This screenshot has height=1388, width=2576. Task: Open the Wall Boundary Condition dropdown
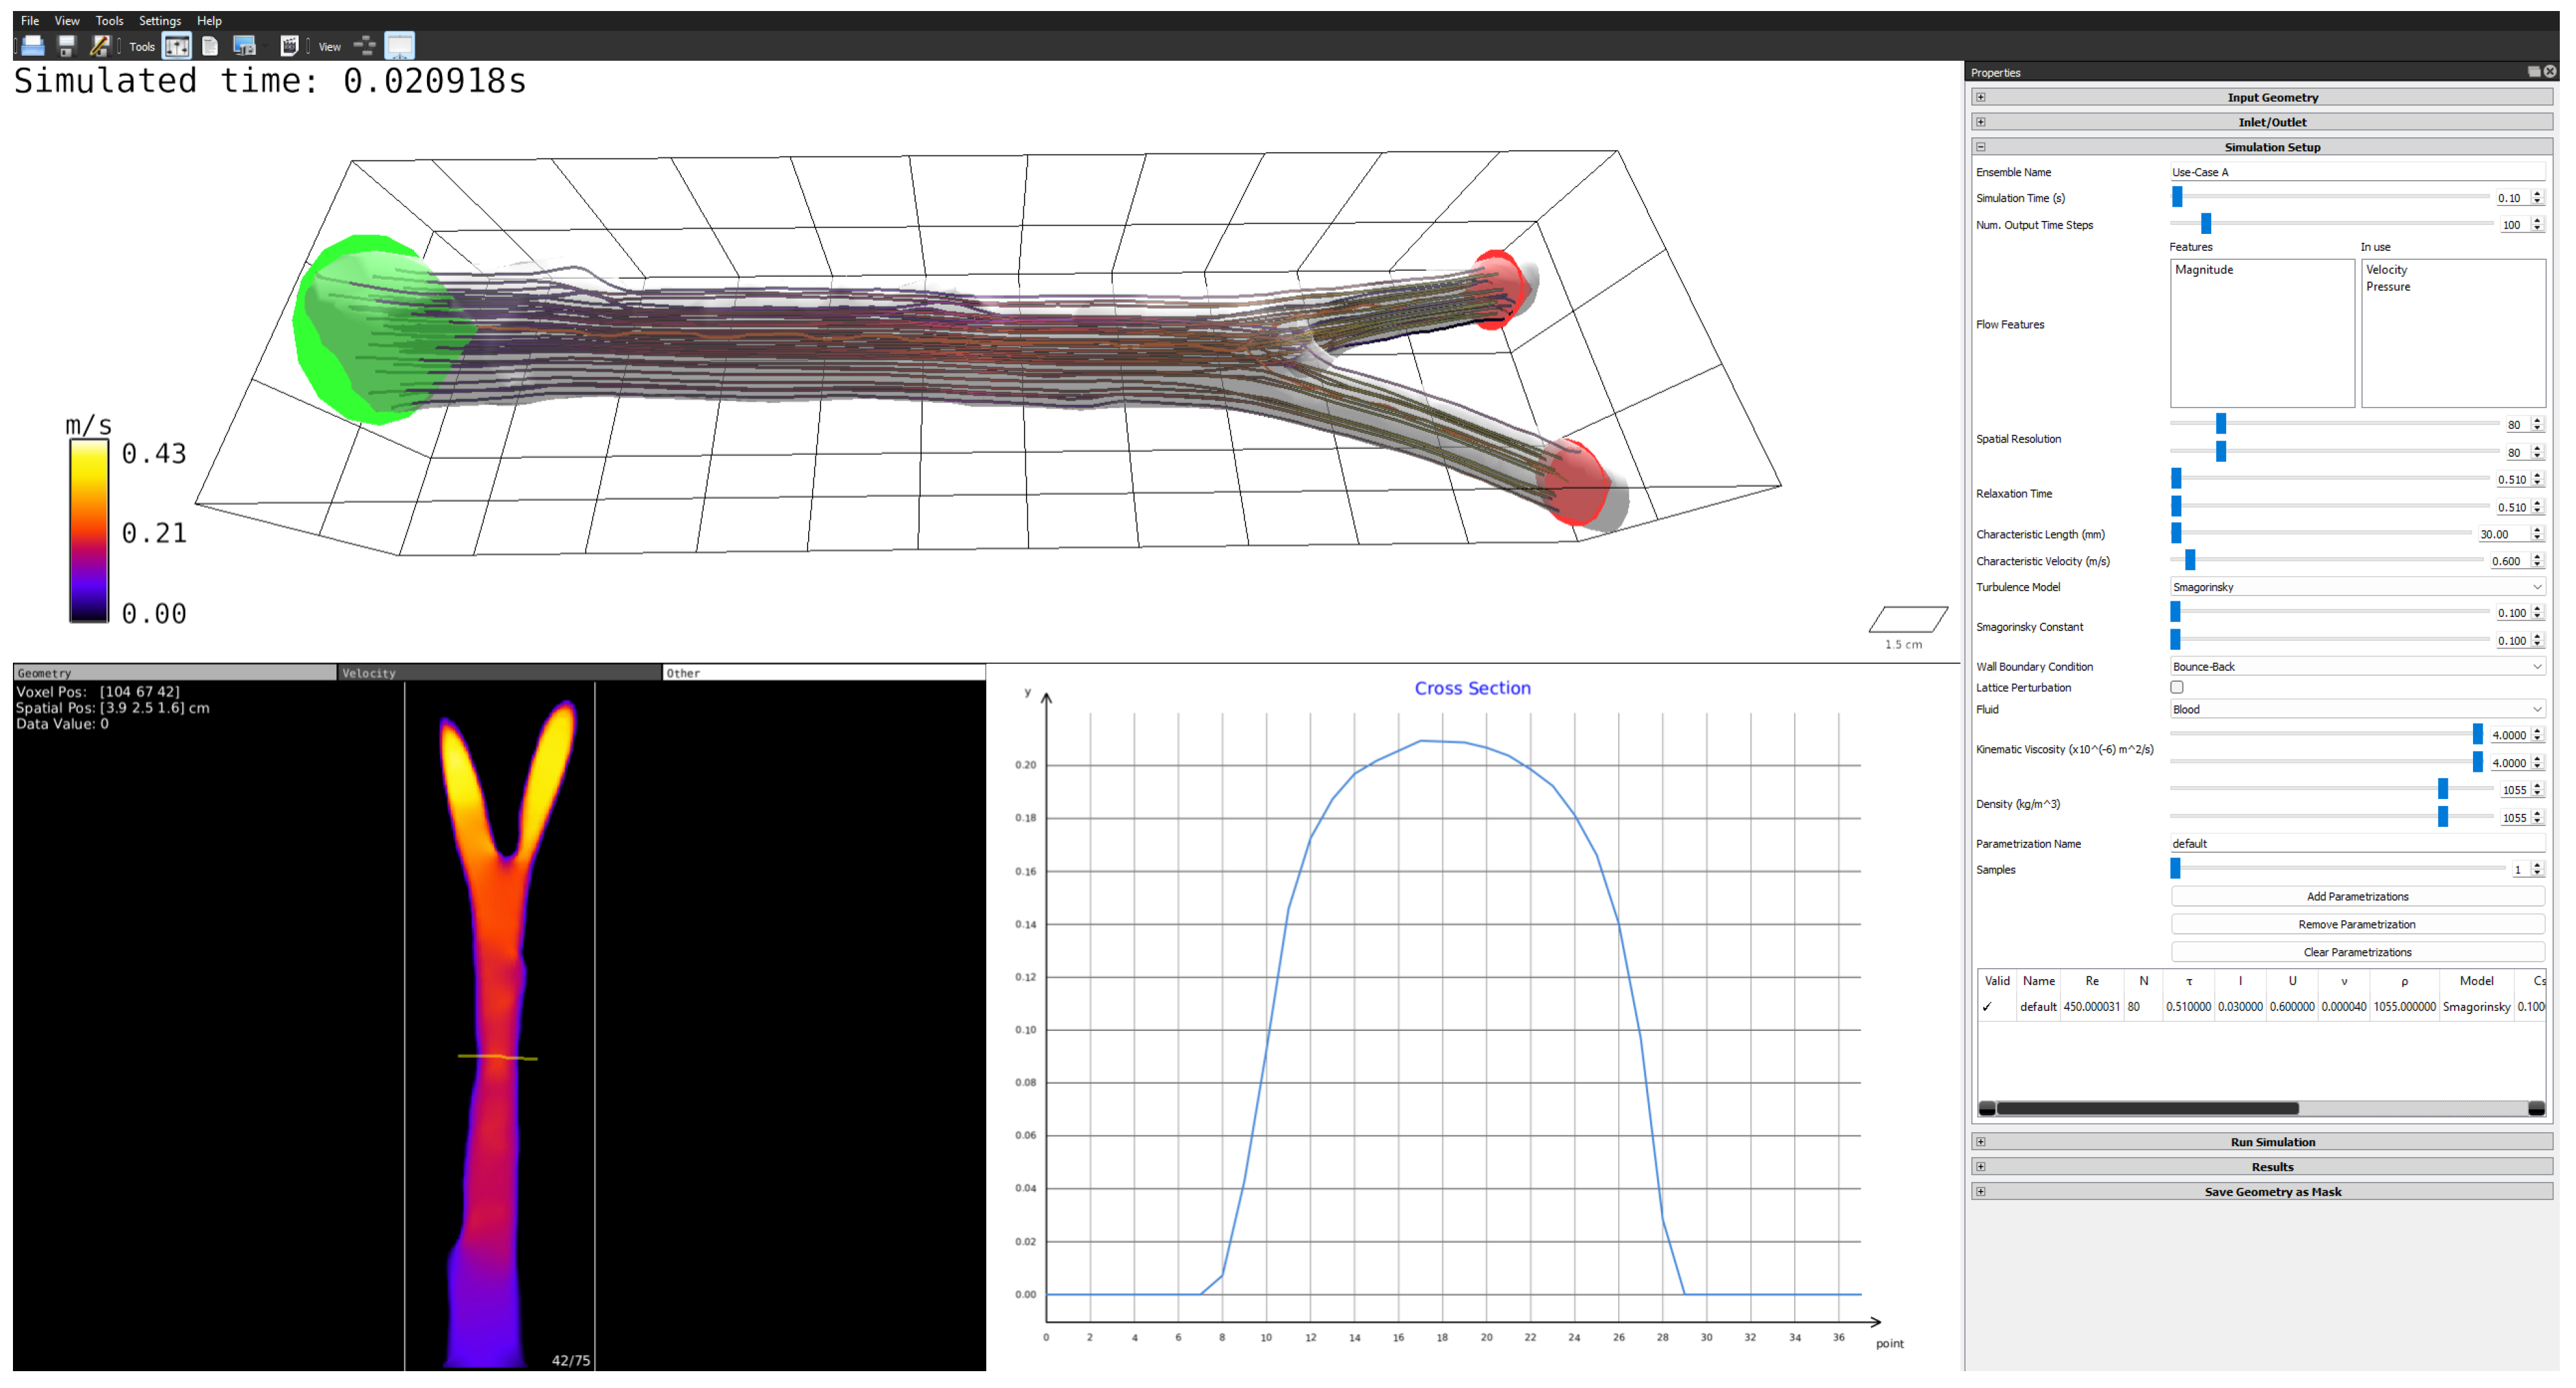point(2357,667)
